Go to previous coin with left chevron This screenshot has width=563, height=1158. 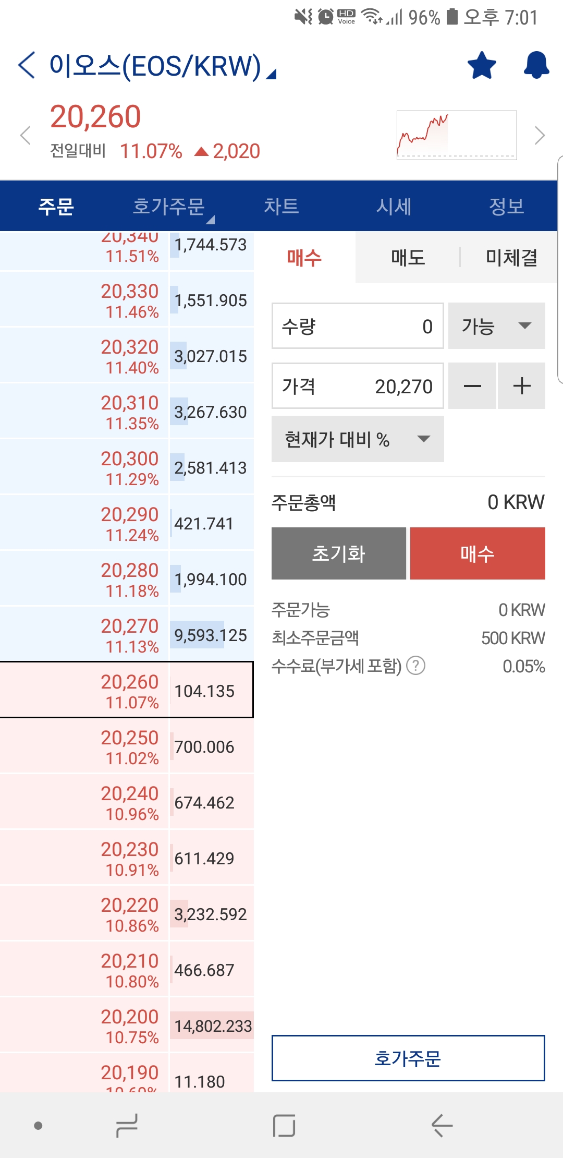coord(25,136)
